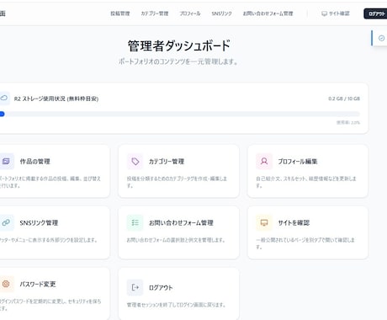Click the checklist icon on お問い合わせフォーム管理 card
The height and width of the screenshot is (320, 387).
tap(135, 223)
